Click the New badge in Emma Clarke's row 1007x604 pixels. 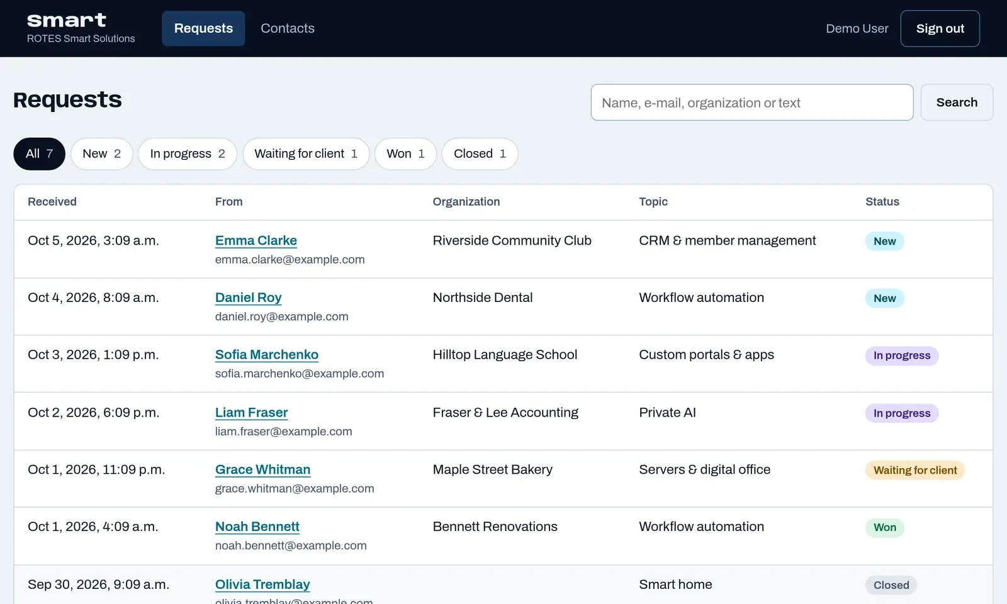(x=884, y=241)
